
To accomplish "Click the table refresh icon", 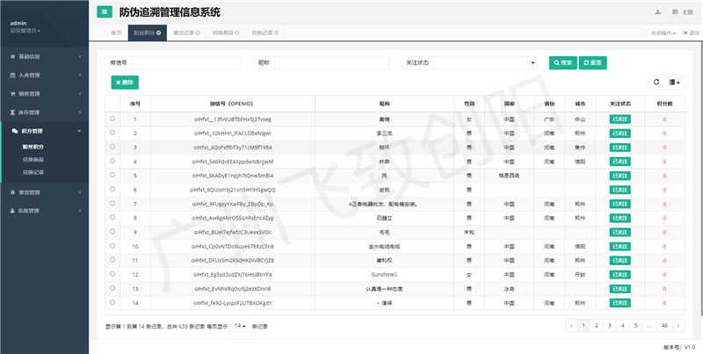I will coord(656,82).
